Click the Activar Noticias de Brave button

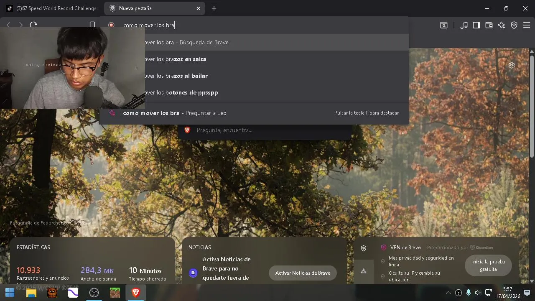coord(303,273)
